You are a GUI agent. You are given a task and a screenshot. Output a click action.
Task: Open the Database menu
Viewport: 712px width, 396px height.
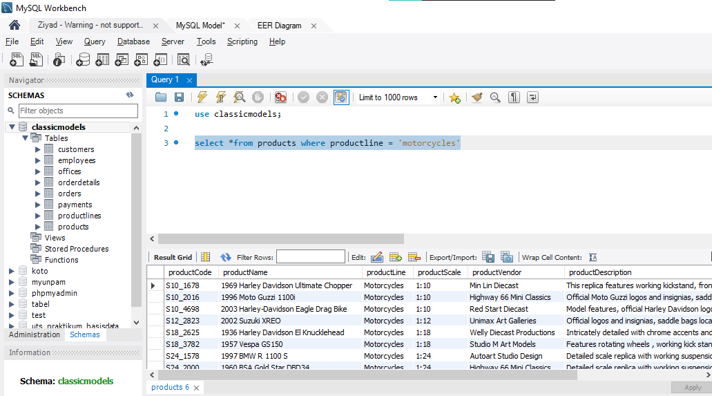click(x=133, y=41)
